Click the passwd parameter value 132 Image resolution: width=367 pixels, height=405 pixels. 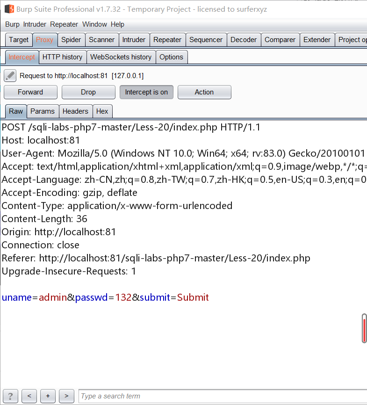[123, 297]
